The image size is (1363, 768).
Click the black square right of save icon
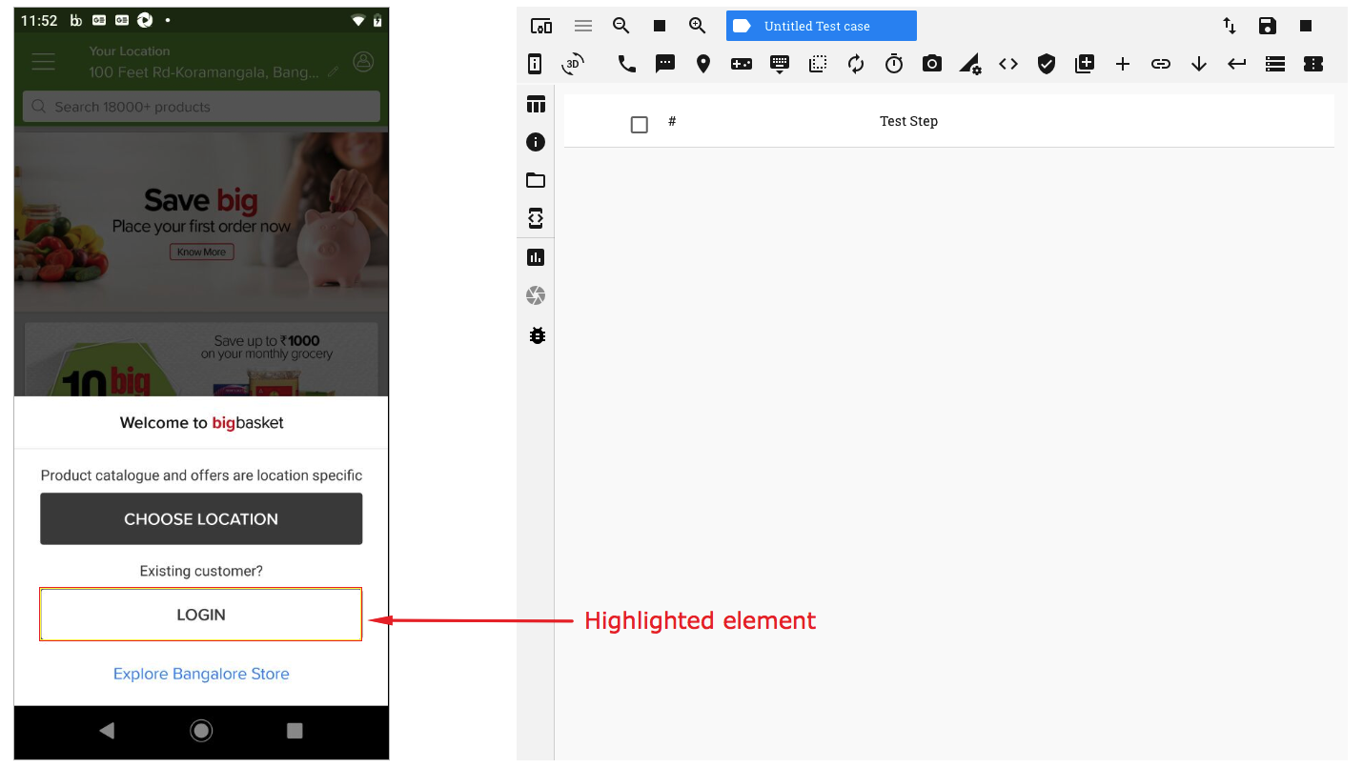coord(1306,27)
